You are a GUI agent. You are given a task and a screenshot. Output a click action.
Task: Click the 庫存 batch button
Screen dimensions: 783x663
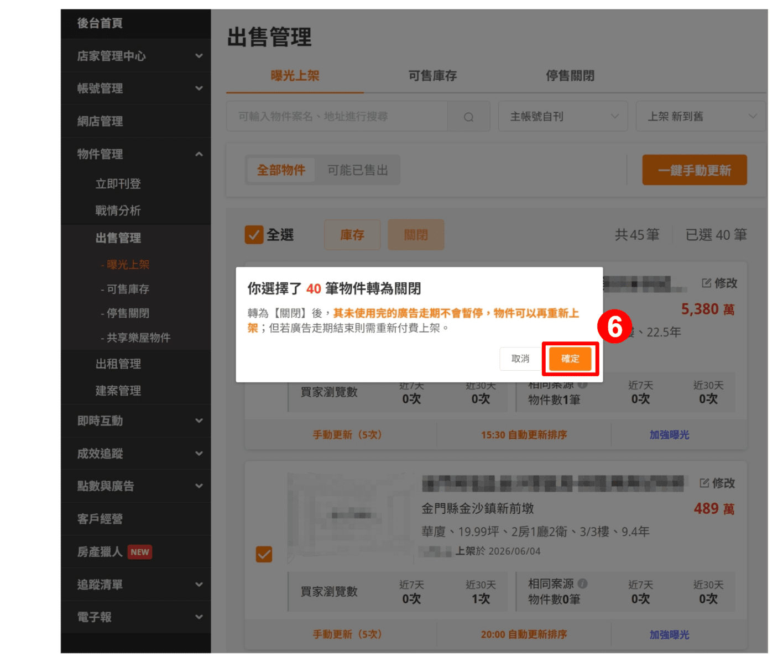point(352,235)
